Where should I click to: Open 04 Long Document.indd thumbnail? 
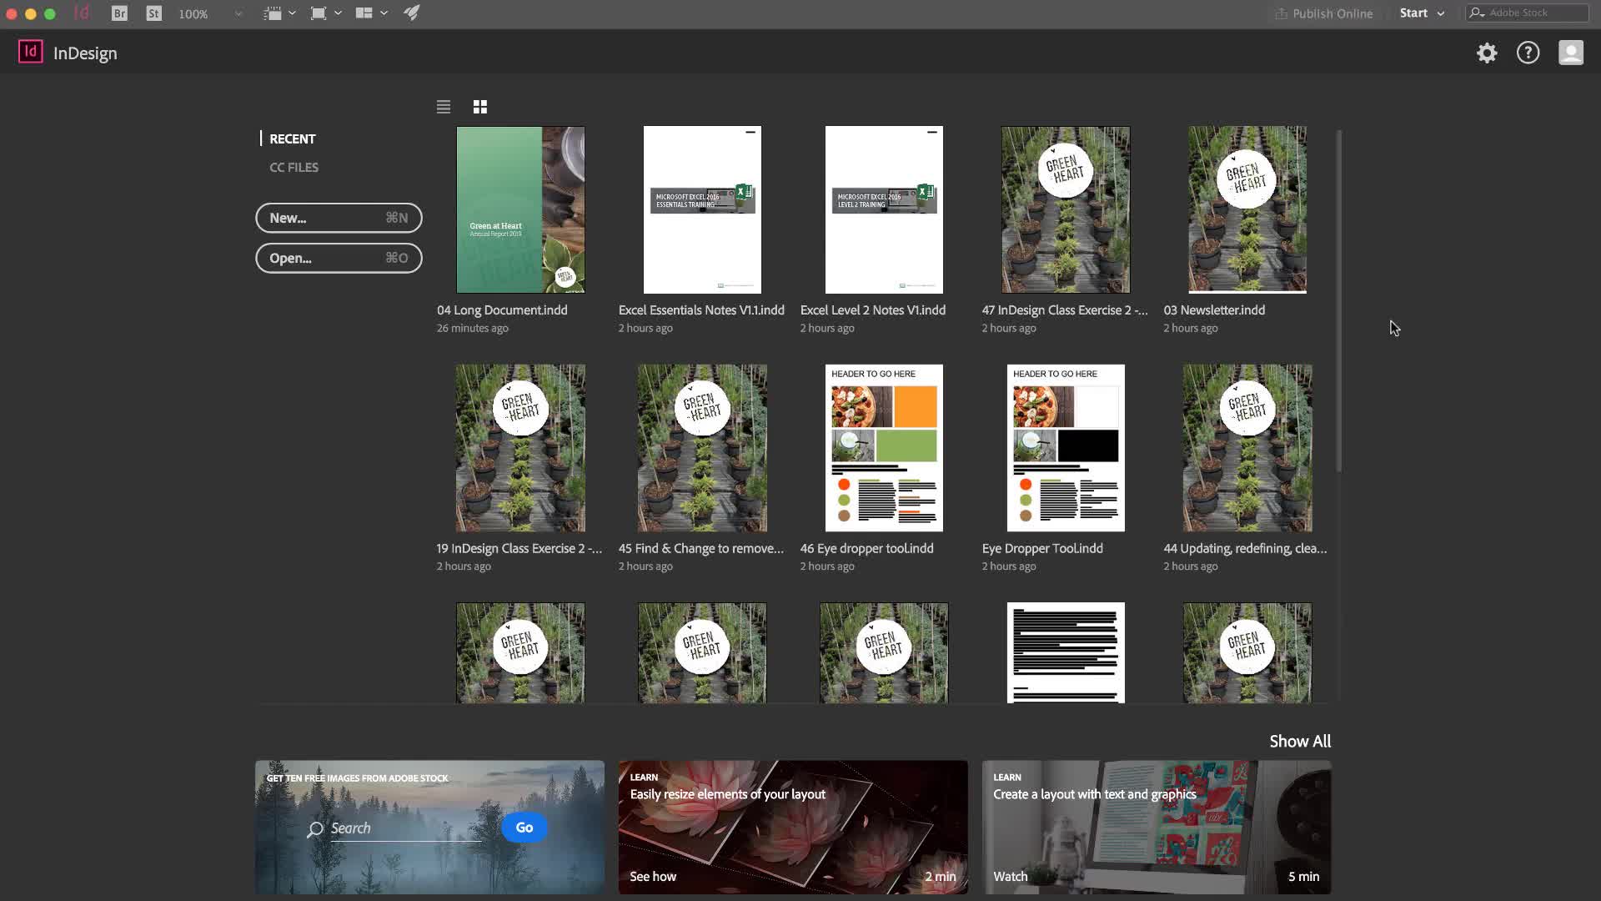[520, 209]
